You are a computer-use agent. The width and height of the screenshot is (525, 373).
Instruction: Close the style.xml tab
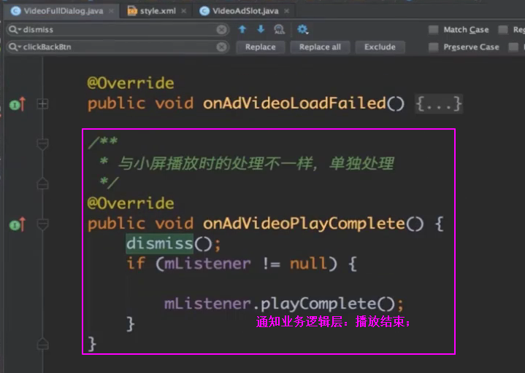[184, 11]
